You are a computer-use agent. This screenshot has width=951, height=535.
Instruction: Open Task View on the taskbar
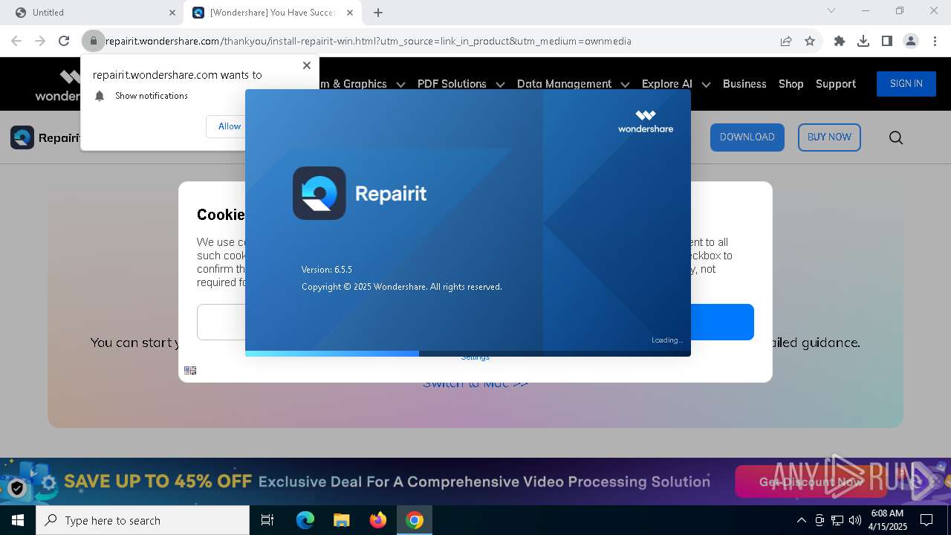pyautogui.click(x=267, y=520)
